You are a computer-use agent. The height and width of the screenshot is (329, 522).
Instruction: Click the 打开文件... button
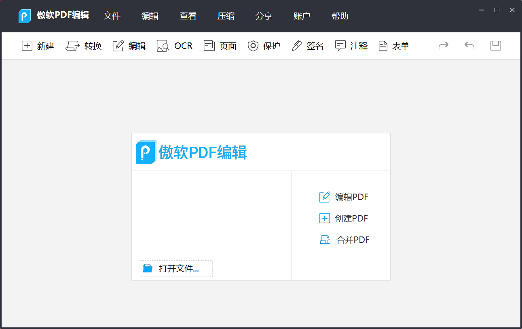[x=176, y=268]
